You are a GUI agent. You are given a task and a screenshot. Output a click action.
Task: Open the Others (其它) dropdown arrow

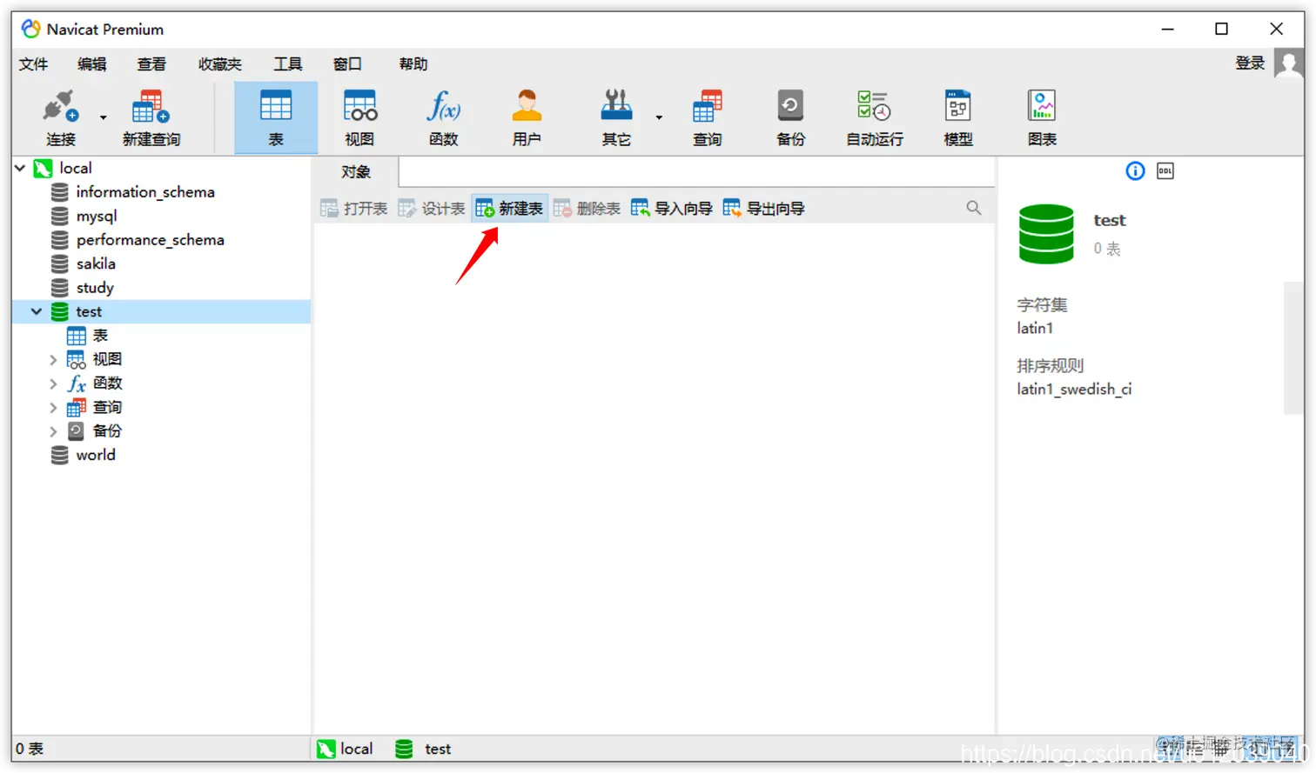(x=659, y=117)
